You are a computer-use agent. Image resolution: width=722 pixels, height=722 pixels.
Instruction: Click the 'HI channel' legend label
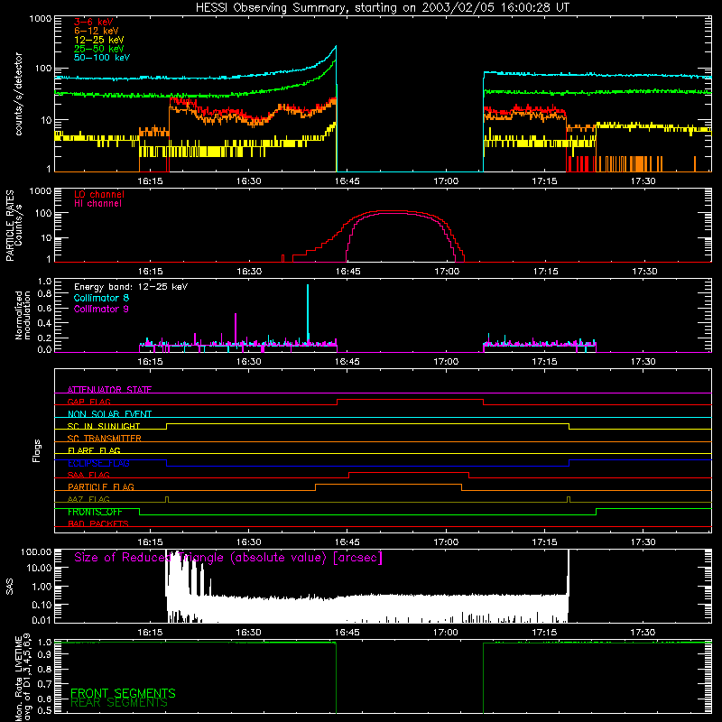click(x=97, y=203)
